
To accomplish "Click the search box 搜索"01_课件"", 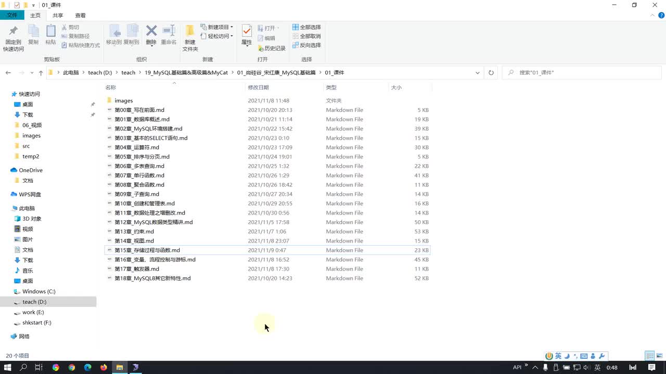I will [582, 73].
